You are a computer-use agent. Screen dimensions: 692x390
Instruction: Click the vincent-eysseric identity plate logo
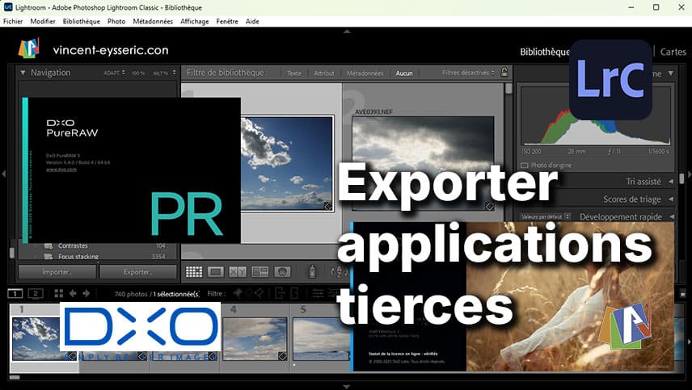point(28,48)
